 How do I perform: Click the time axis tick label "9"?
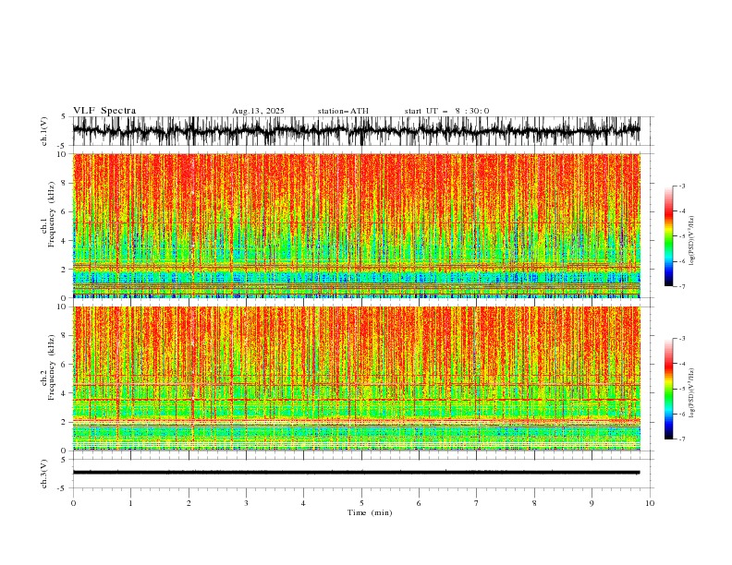pos(592,503)
